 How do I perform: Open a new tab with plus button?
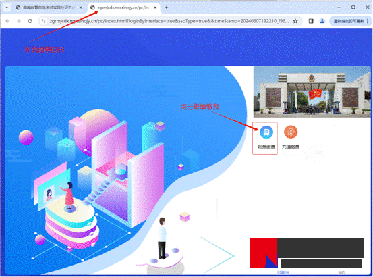point(167,7)
